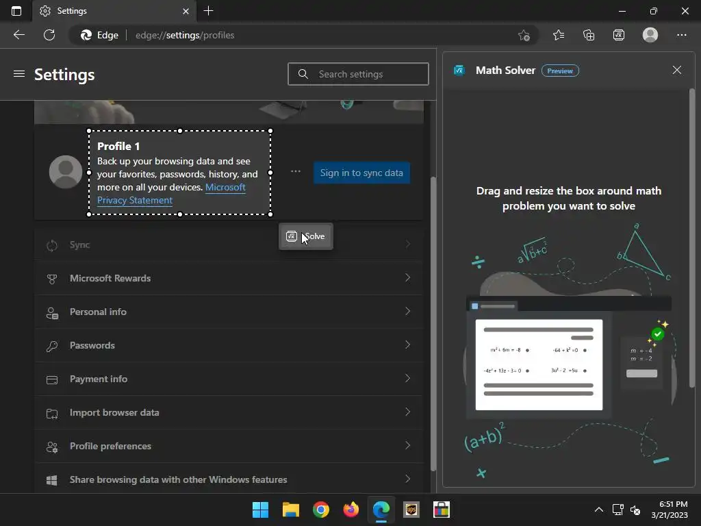Select the Settings browser tab
This screenshot has width=701, height=526.
coord(114,11)
